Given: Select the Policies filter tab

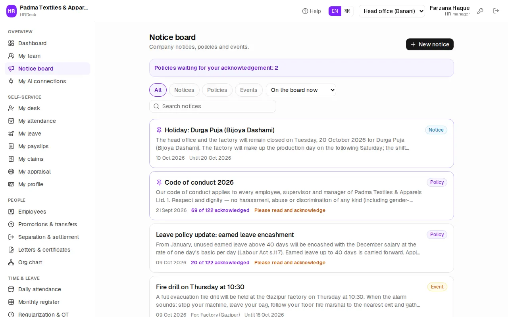Looking at the screenshot, I should (217, 90).
